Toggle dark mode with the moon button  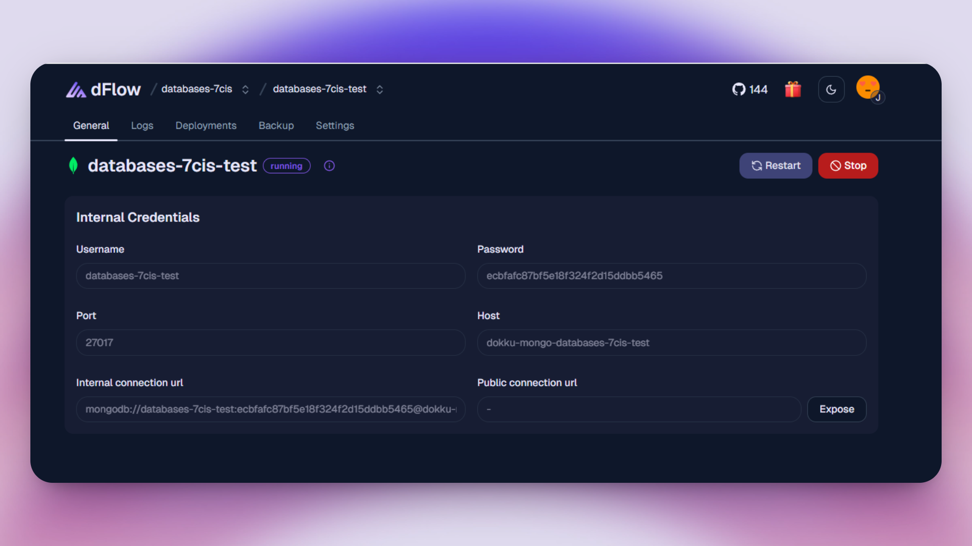point(831,89)
